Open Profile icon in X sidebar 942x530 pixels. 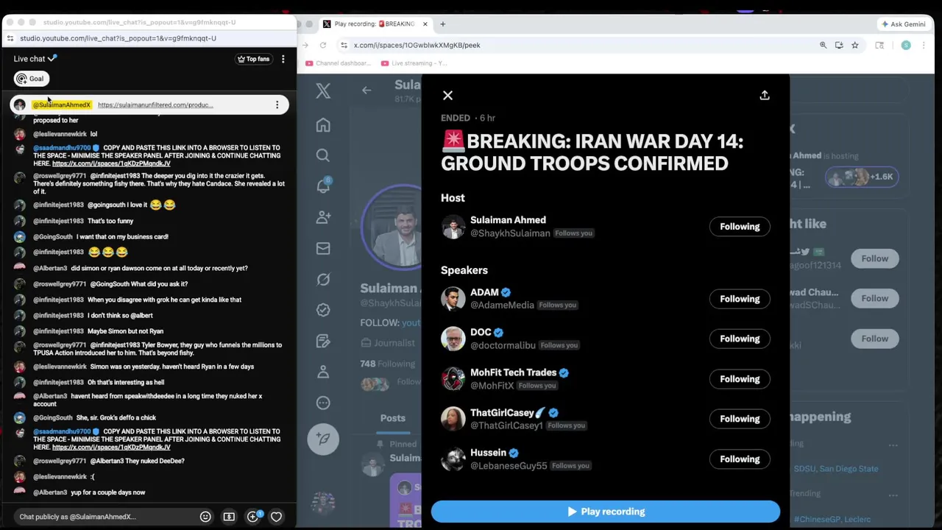[x=323, y=372]
